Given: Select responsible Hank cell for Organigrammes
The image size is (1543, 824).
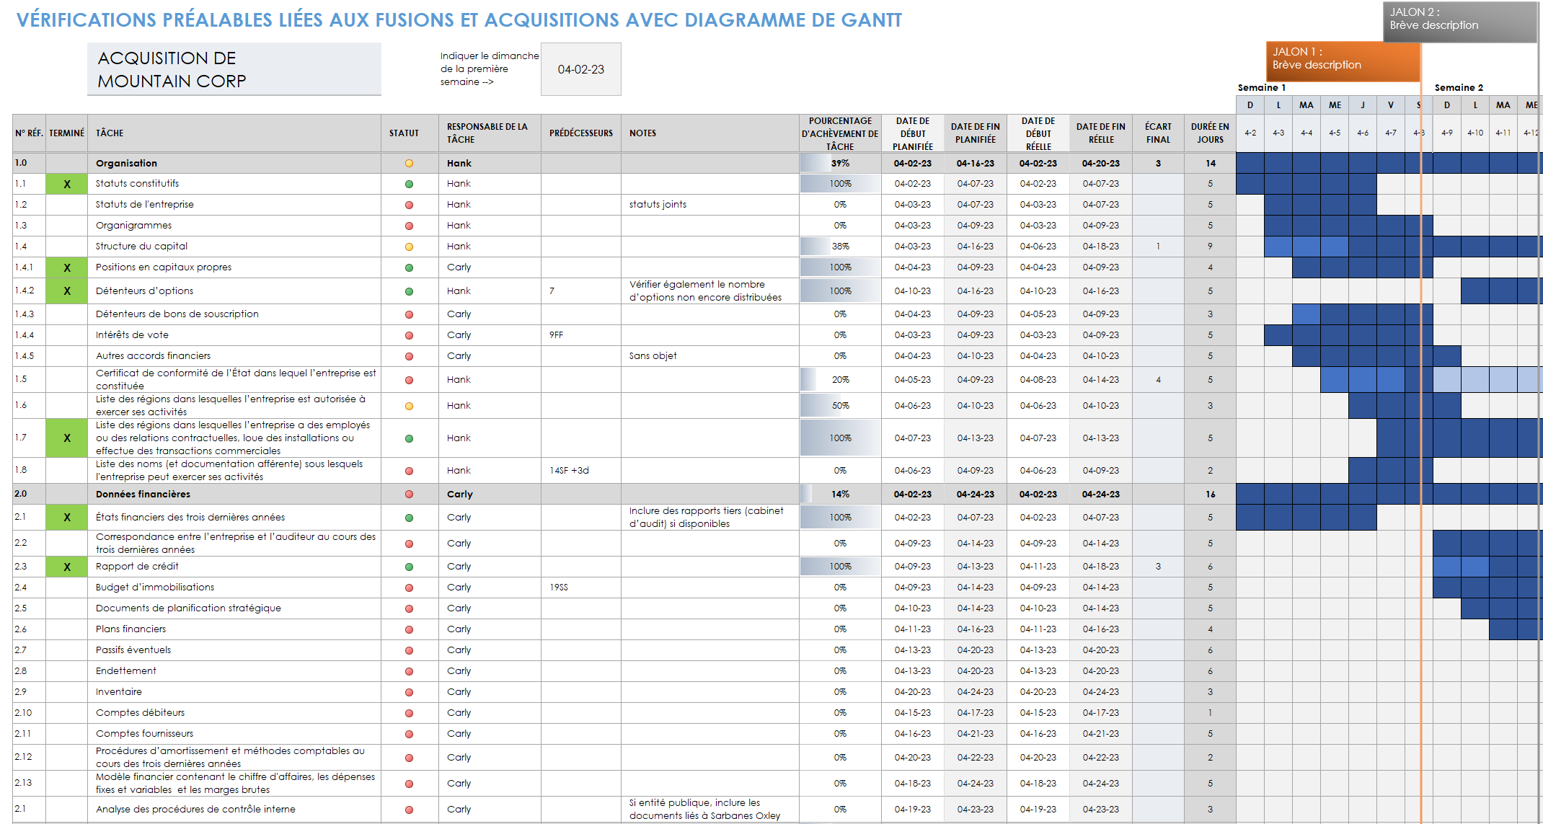Looking at the screenshot, I should (490, 226).
